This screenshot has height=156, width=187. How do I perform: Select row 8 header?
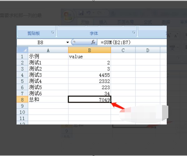click(x=22, y=100)
